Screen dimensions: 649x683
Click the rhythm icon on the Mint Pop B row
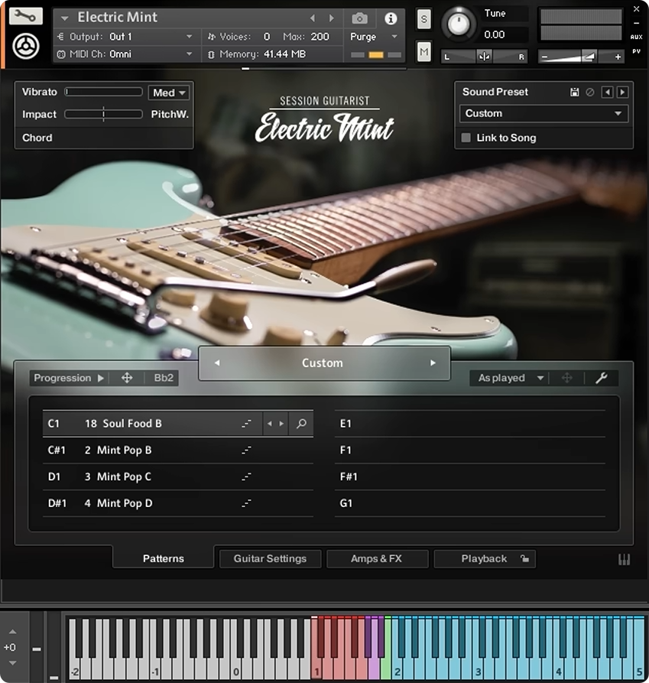pos(246,450)
